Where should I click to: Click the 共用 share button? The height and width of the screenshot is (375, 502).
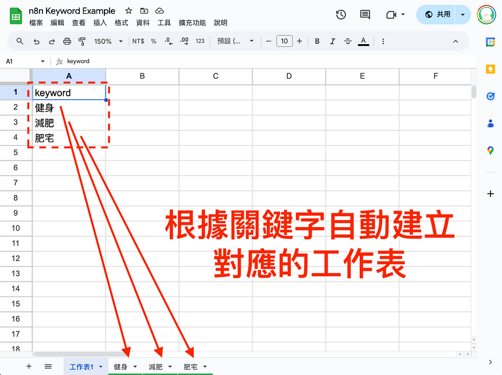[435, 14]
